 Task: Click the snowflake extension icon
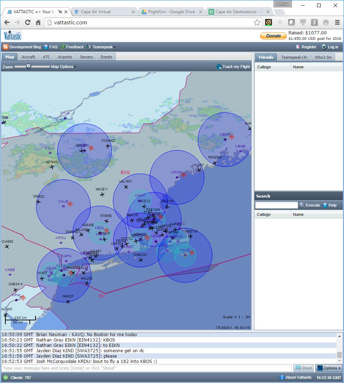(x=280, y=23)
